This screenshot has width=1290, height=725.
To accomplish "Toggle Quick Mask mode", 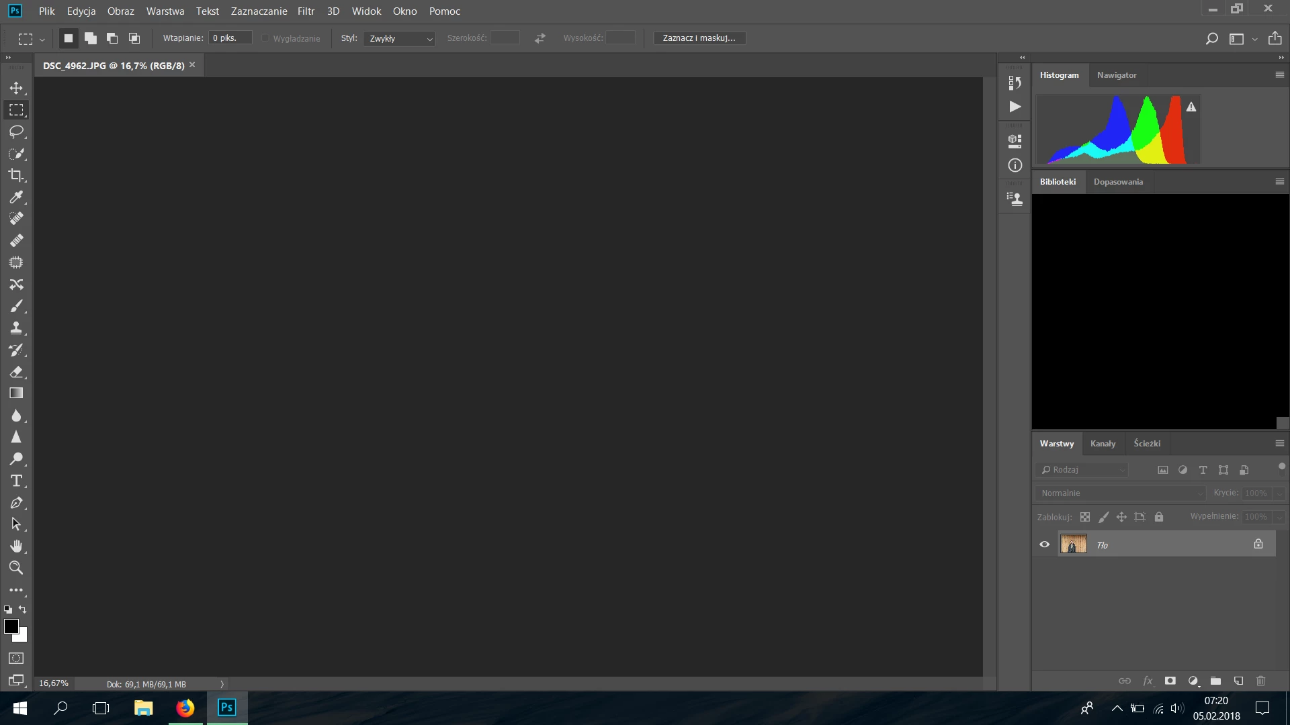I will point(16,659).
